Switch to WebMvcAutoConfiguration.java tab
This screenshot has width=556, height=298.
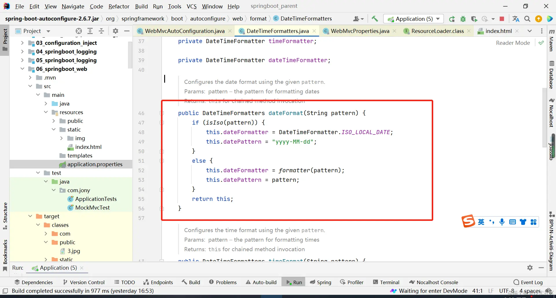[x=184, y=31]
